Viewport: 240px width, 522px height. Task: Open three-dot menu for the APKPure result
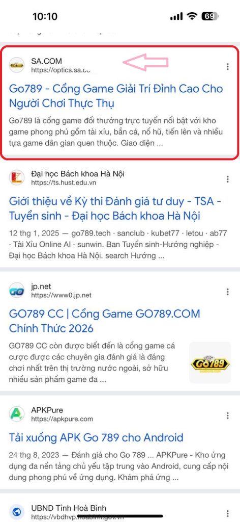pos(228,415)
